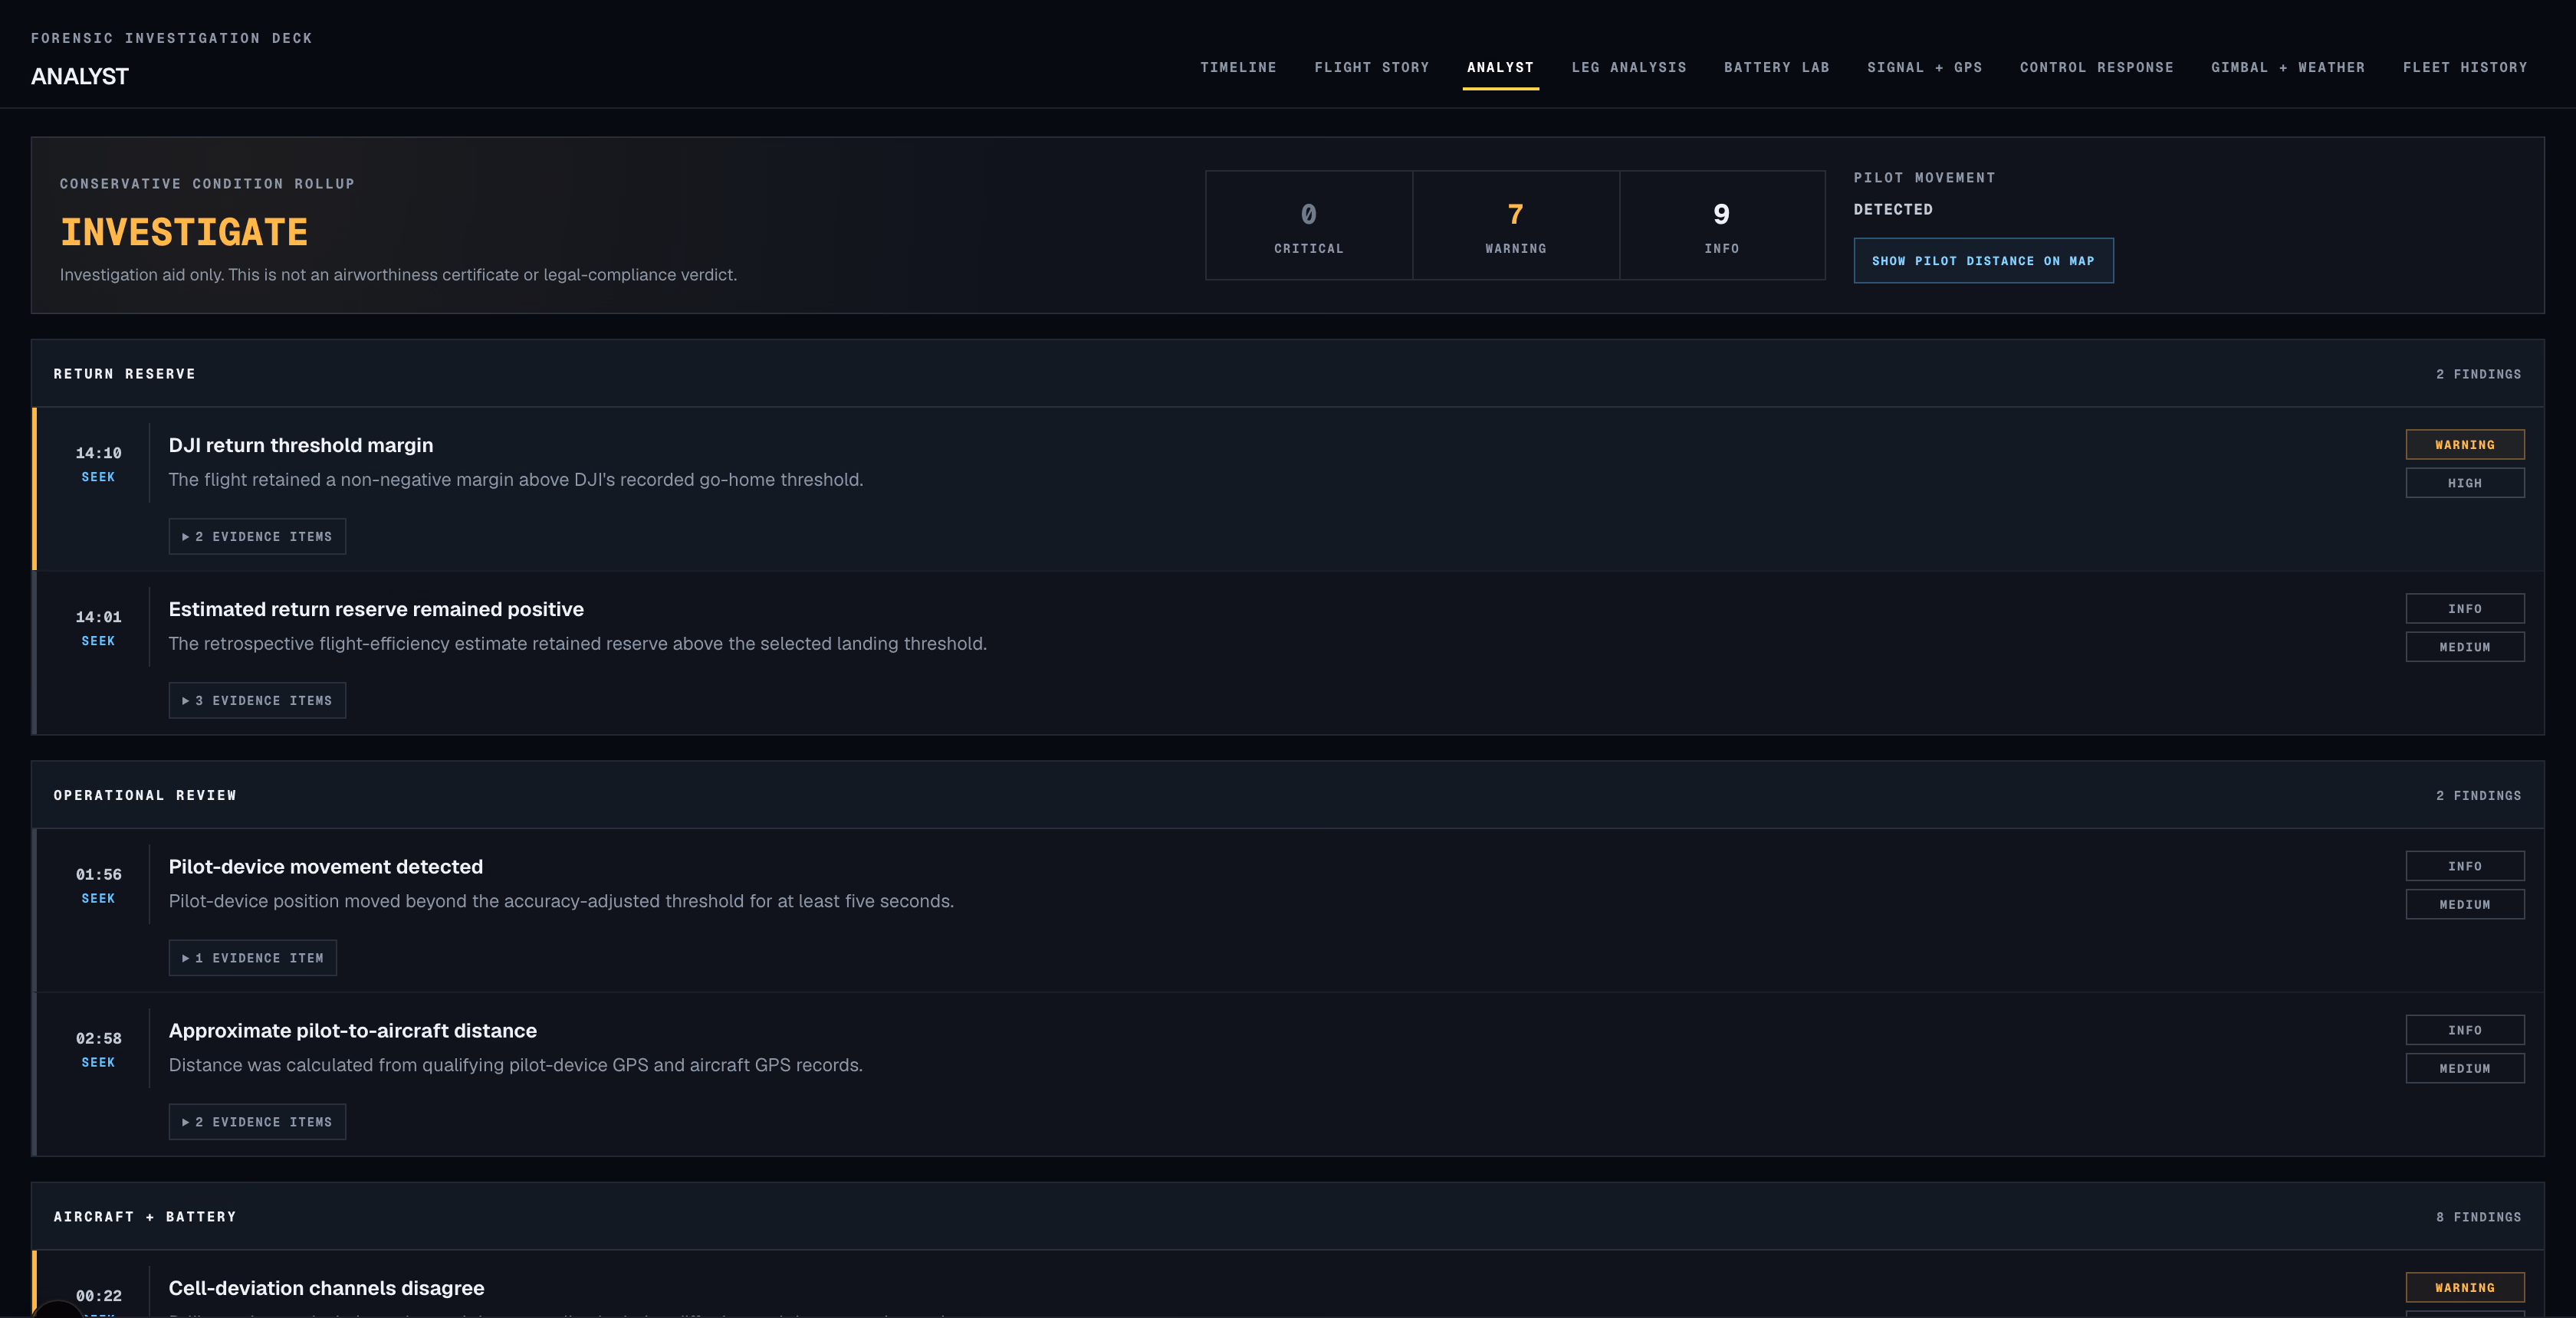Select the Analyst tab
Viewport: 2576px width, 1318px height.
coord(1500,67)
